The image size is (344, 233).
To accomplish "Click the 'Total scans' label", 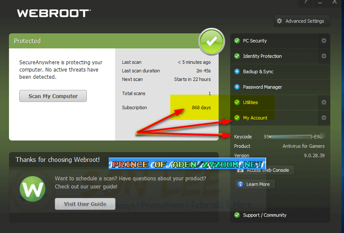I will tap(133, 93).
